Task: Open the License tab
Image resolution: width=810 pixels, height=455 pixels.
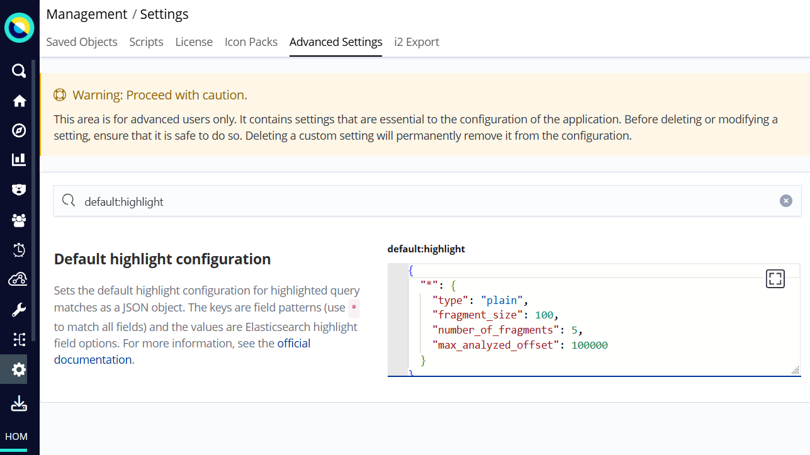Action: coord(194,42)
